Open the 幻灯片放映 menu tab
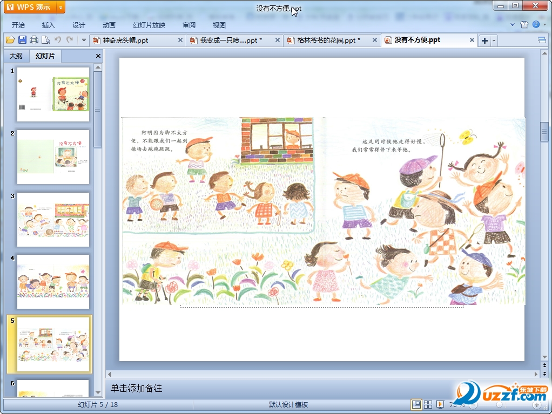Image resolution: width=552 pixels, height=414 pixels. point(149,25)
